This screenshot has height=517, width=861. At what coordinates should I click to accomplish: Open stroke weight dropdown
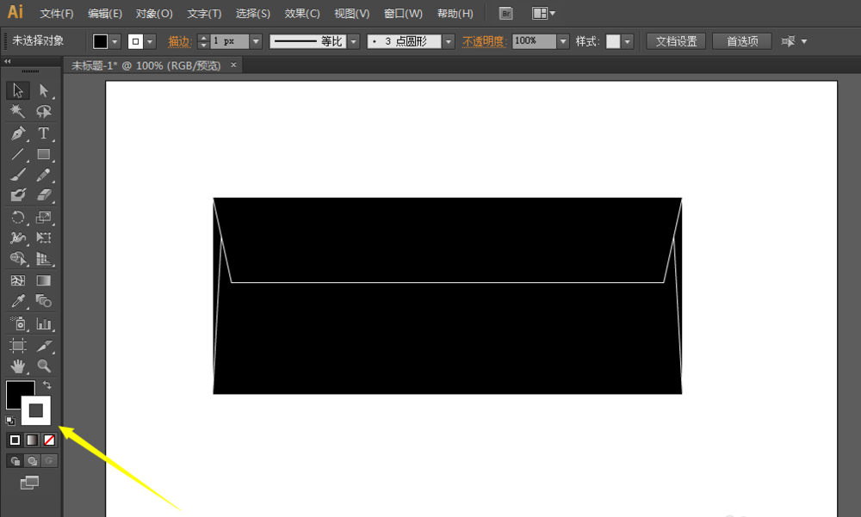(256, 41)
